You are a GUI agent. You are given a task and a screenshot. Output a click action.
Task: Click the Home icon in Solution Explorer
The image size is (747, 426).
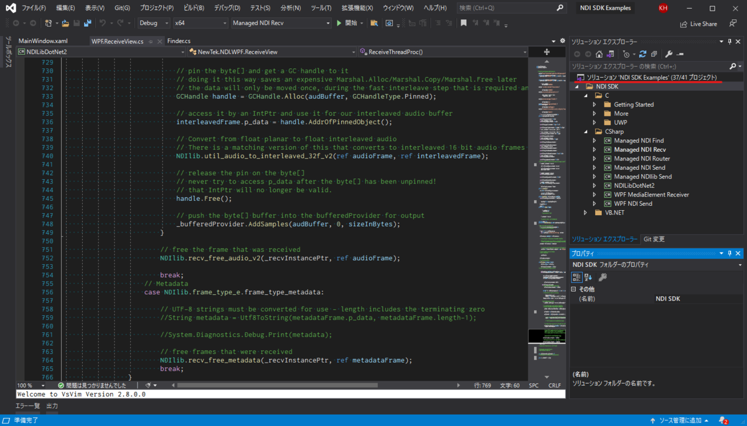[x=599, y=53]
